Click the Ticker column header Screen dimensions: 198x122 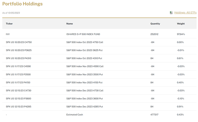point(9,23)
